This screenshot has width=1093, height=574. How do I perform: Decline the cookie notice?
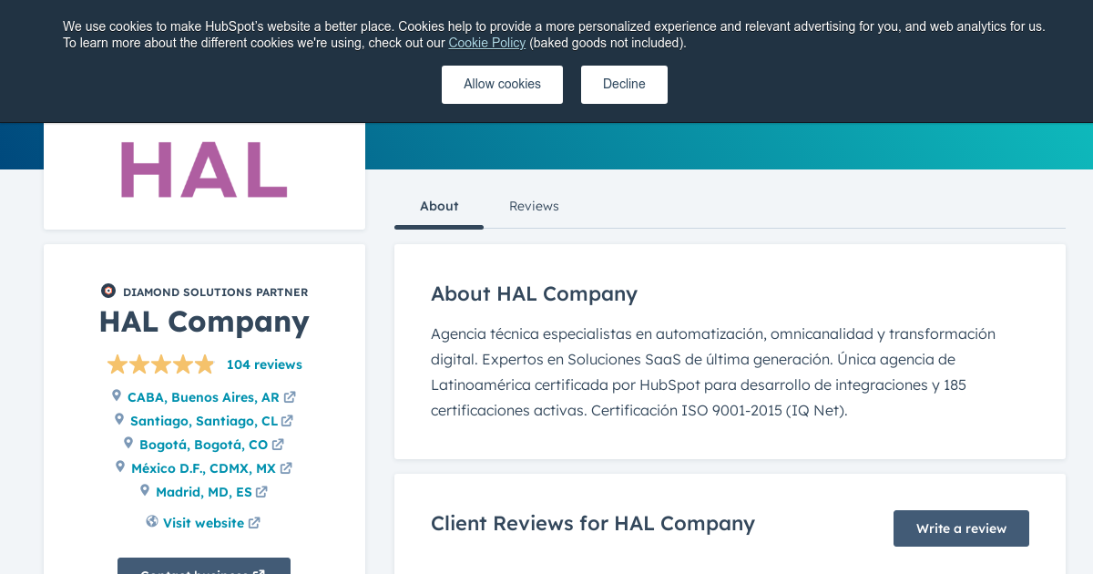coord(624,84)
